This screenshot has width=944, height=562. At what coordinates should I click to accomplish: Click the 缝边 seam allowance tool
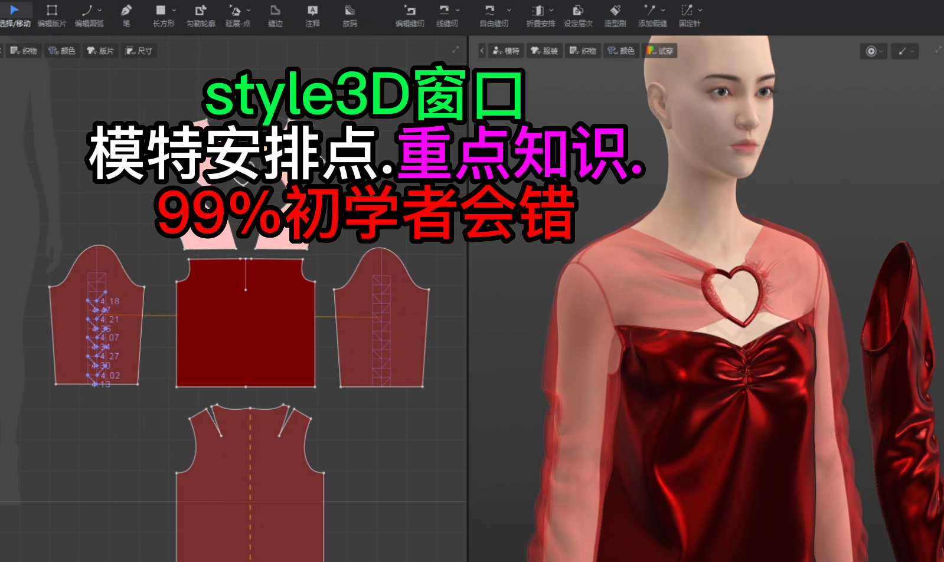[x=275, y=15]
